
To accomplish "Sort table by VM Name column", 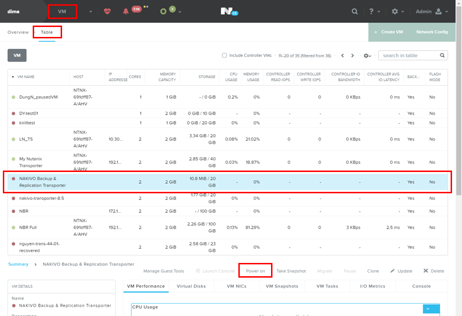I will coord(26,77).
